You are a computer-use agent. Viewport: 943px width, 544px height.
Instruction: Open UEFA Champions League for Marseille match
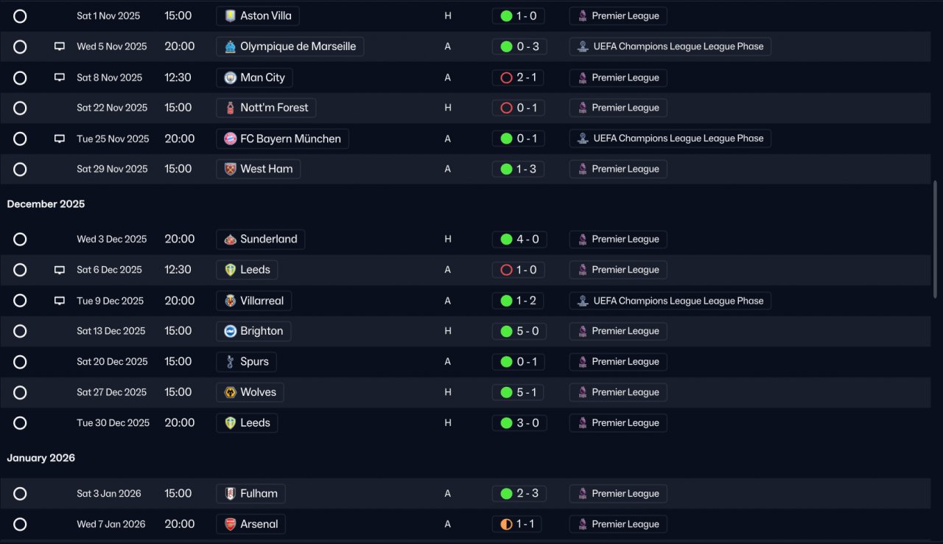tap(670, 46)
